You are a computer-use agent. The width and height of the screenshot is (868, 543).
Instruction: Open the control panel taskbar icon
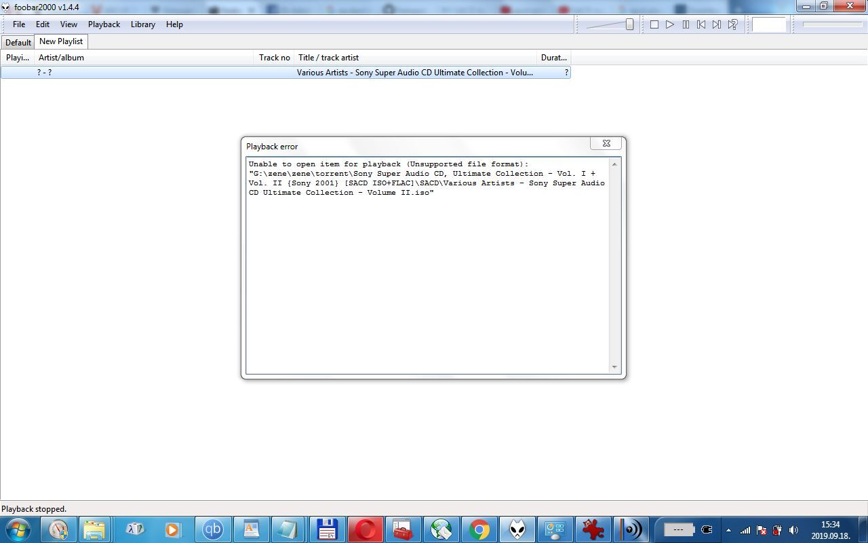555,529
